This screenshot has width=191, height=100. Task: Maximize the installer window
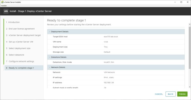[x=181, y=2]
